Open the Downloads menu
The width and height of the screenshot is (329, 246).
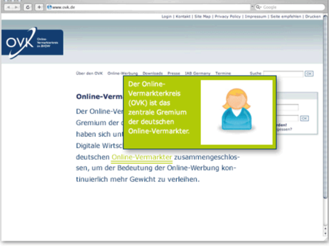153,73
